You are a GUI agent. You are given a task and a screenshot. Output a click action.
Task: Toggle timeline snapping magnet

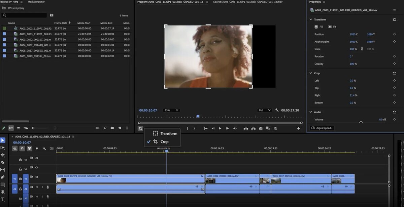coord(22,149)
